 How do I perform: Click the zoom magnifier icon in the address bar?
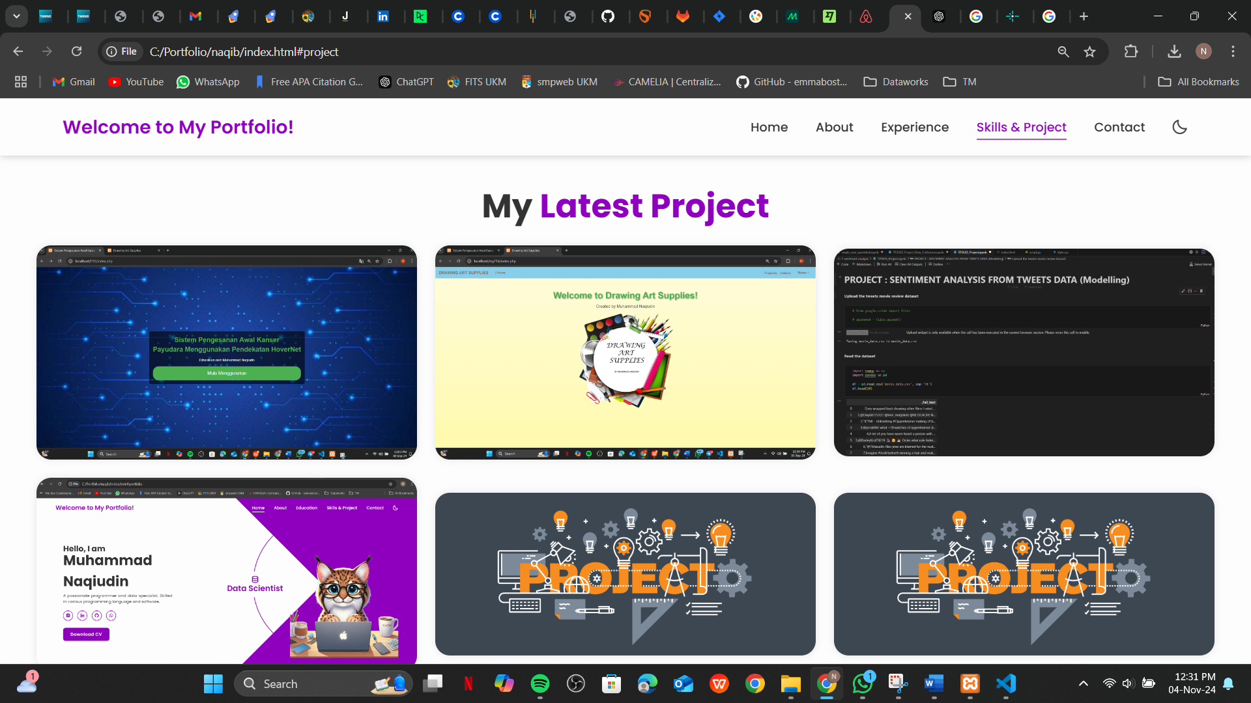point(1063,51)
